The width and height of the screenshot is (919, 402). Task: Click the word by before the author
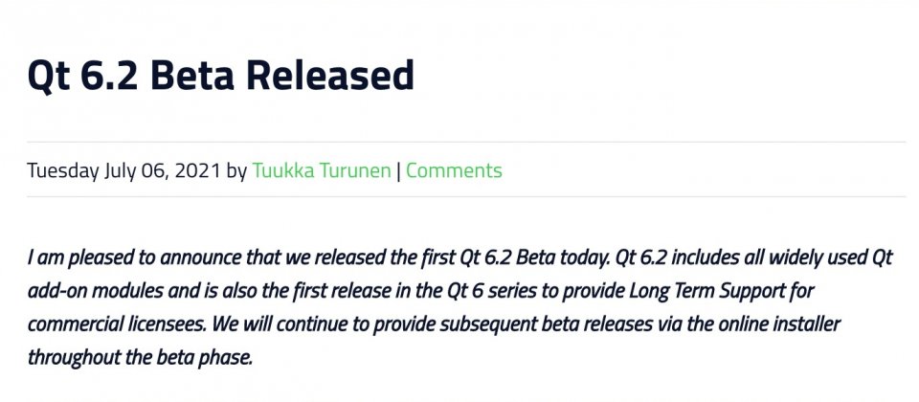[236, 171]
